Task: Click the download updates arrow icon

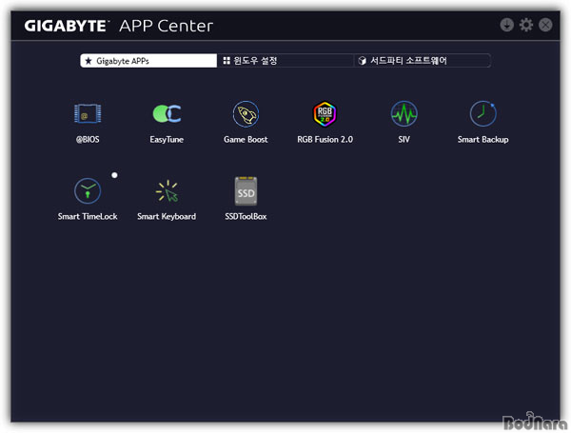Action: pyautogui.click(x=506, y=25)
